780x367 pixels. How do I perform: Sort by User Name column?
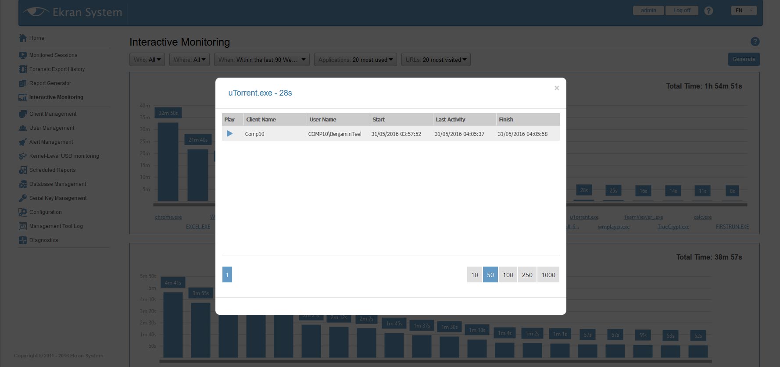(338, 119)
